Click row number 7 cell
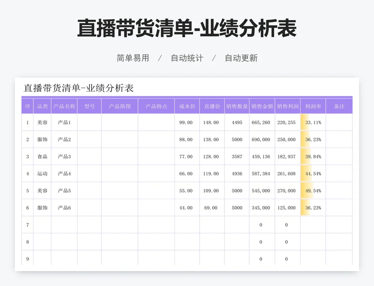The height and width of the screenshot is (286, 374). [x=28, y=225]
